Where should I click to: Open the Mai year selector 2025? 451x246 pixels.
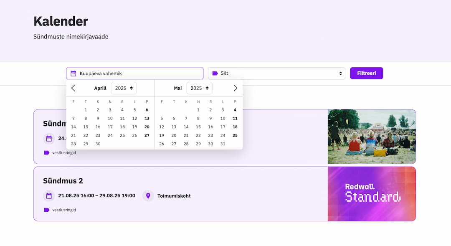199,88
